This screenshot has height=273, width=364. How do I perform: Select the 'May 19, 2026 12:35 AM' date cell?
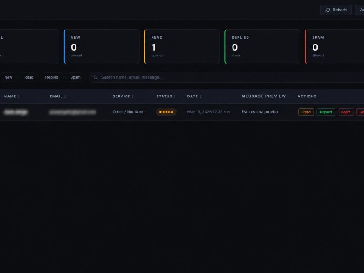[x=208, y=112]
